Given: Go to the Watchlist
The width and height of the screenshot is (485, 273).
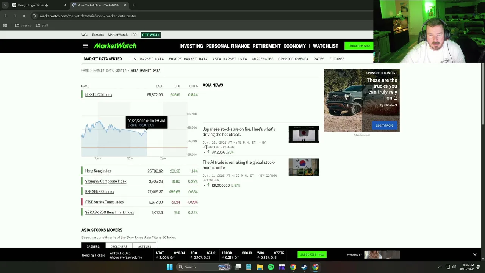Looking at the screenshot, I should tap(325, 46).
